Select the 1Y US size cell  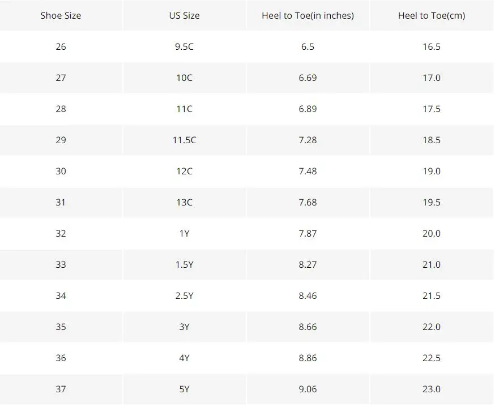coord(185,233)
